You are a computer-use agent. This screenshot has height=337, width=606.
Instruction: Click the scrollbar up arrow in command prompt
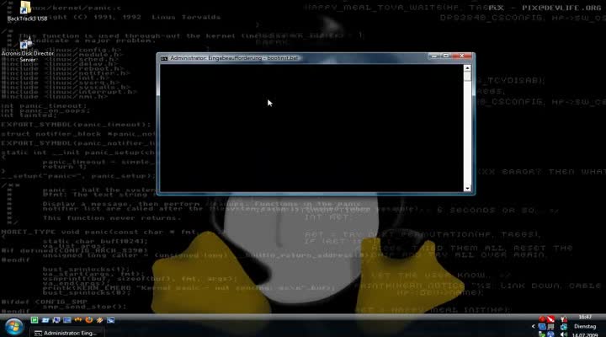coord(467,68)
